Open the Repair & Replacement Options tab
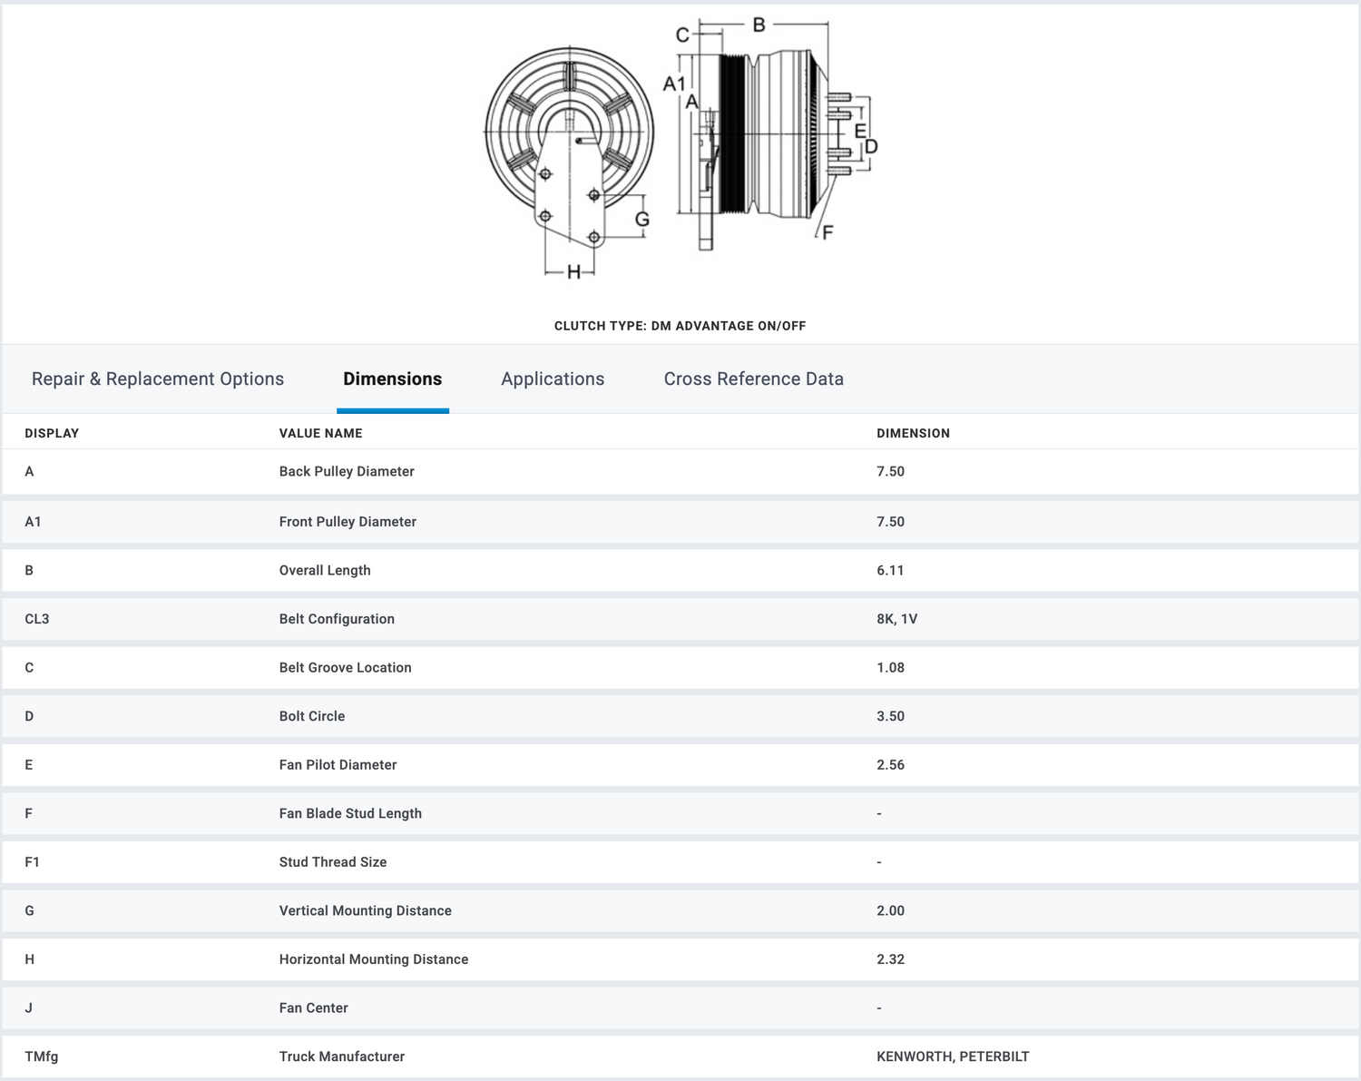Screen dimensions: 1361x1081 [158, 379]
